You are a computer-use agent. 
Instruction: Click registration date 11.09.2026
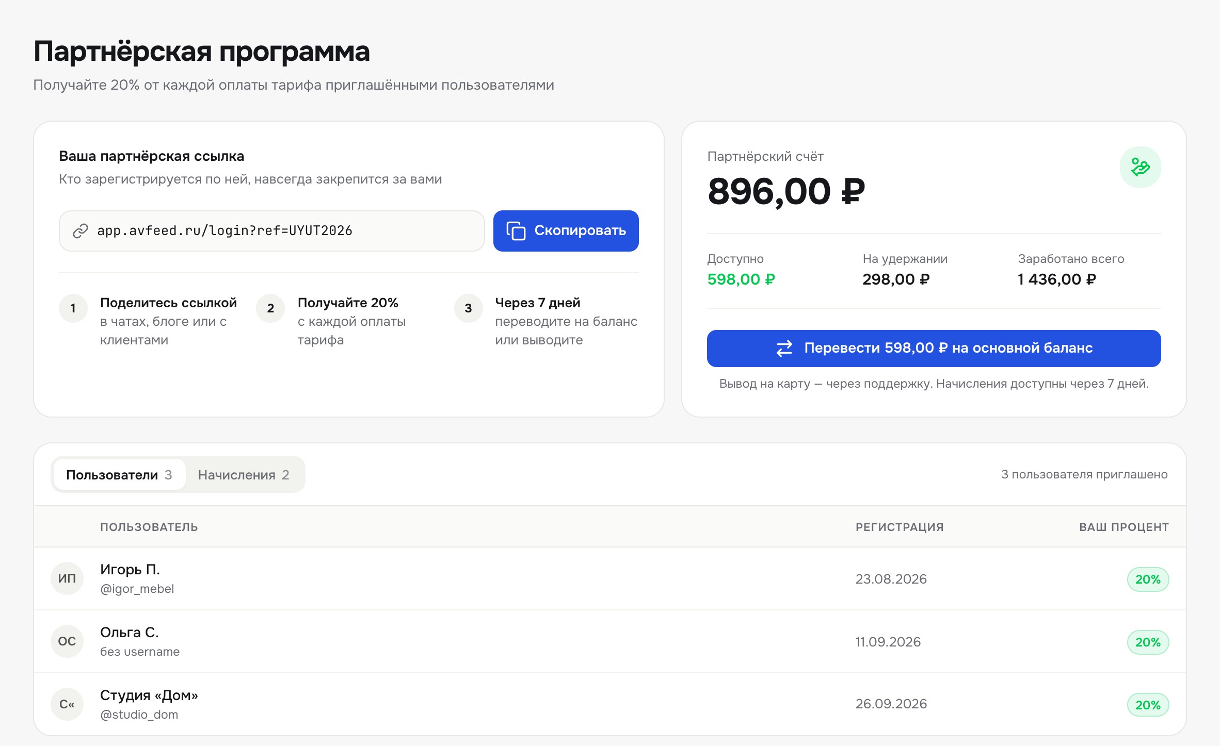(888, 642)
